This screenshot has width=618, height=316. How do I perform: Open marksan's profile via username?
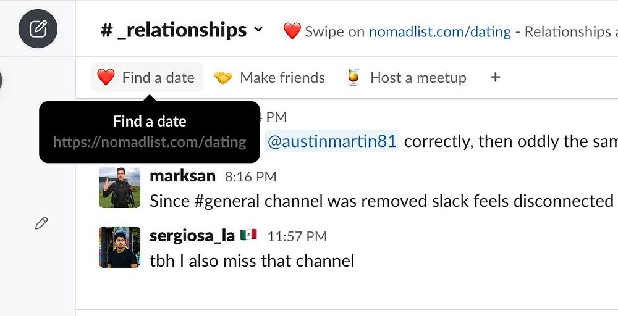(182, 176)
